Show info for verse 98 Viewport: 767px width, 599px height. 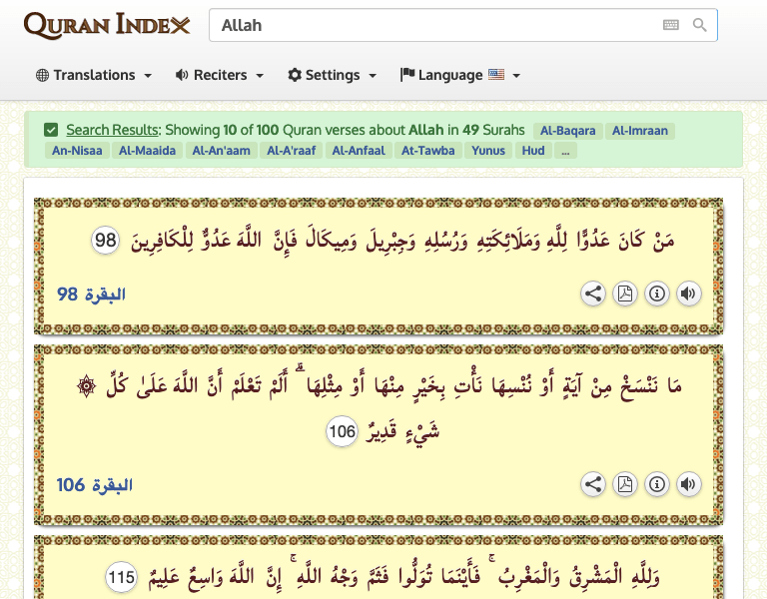click(x=657, y=294)
